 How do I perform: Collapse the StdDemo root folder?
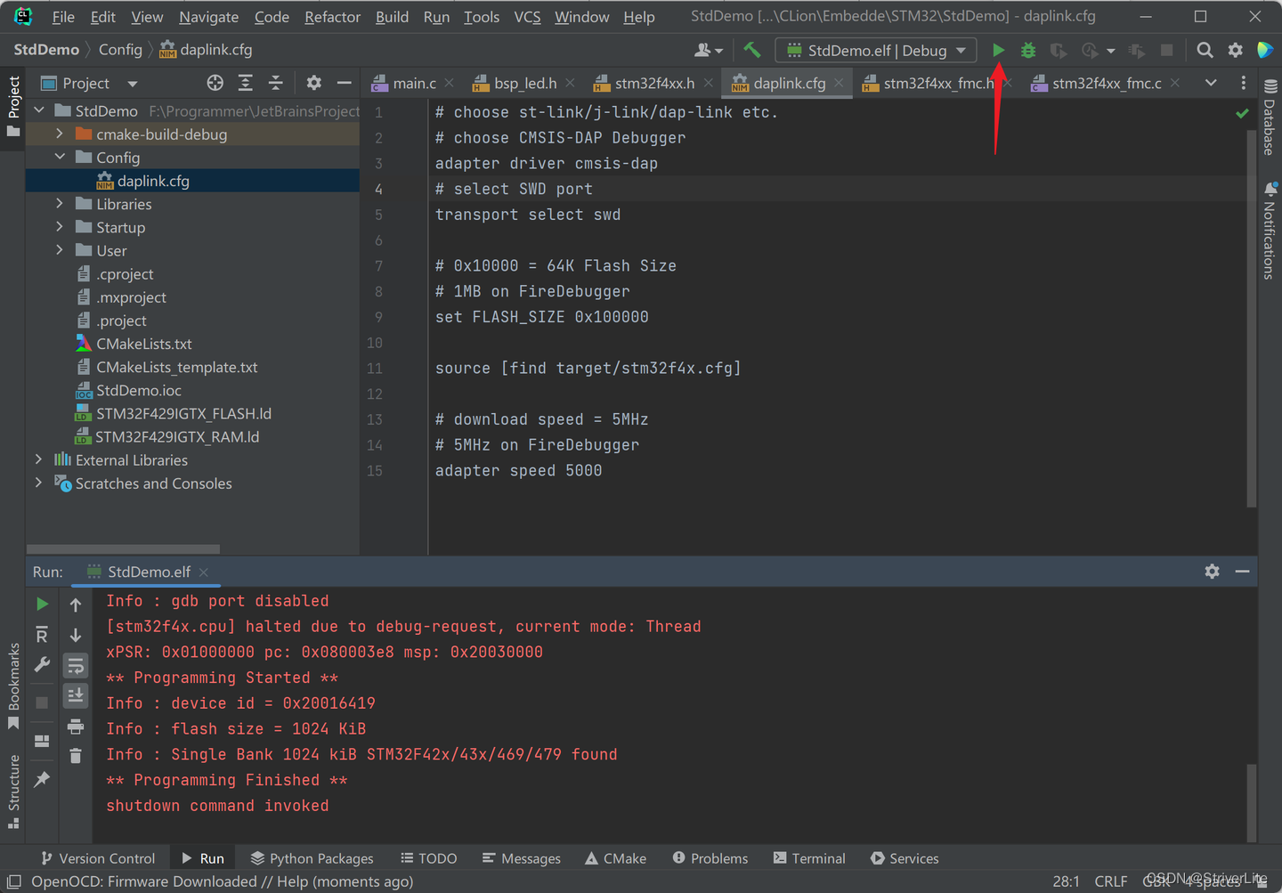(x=39, y=110)
